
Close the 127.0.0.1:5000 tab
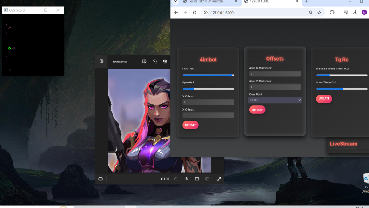tap(297, 2)
